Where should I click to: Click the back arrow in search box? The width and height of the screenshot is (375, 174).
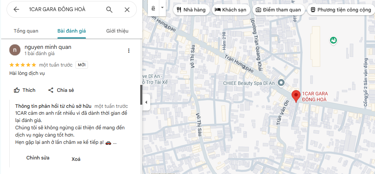pos(16,10)
